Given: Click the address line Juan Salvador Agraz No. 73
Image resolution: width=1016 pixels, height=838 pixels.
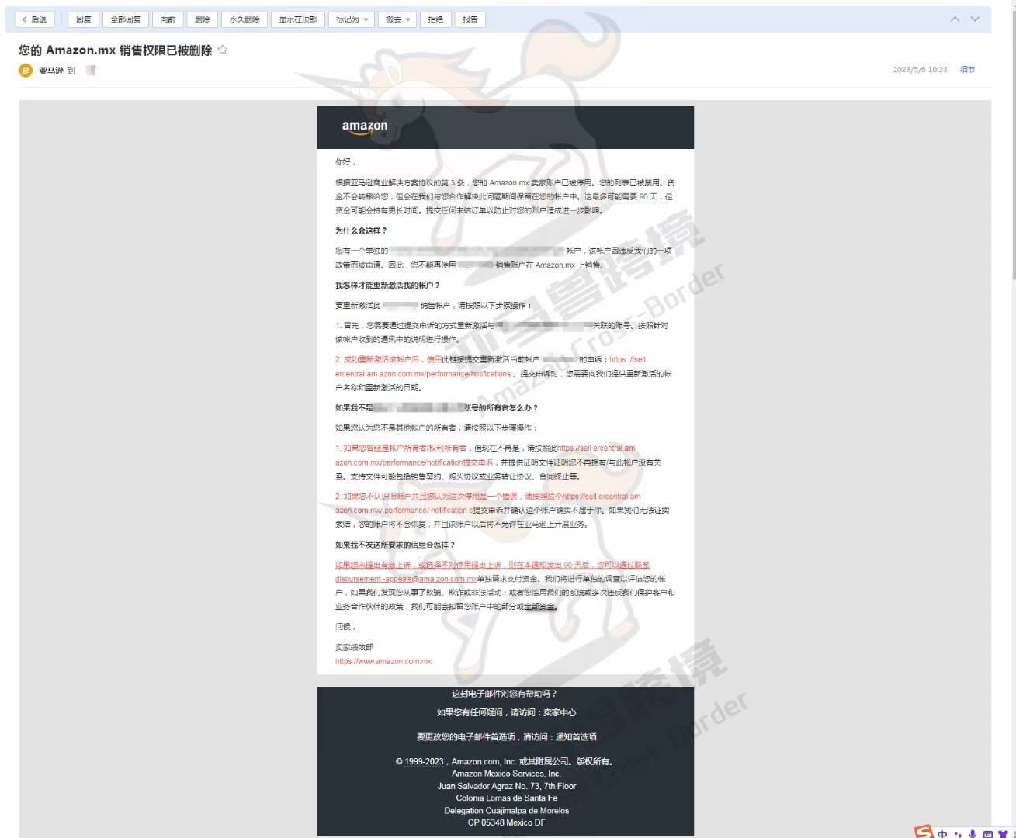Looking at the screenshot, I should pyautogui.click(x=506, y=786).
